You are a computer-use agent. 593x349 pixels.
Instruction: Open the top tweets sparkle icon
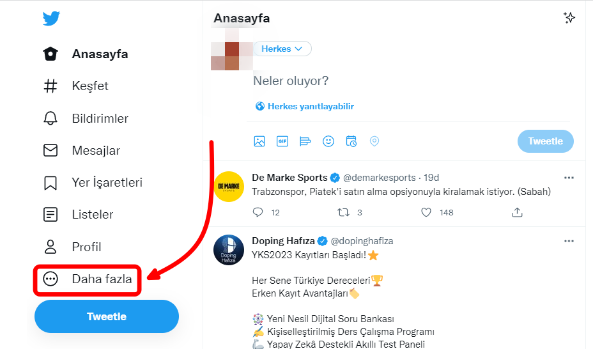[x=569, y=18]
